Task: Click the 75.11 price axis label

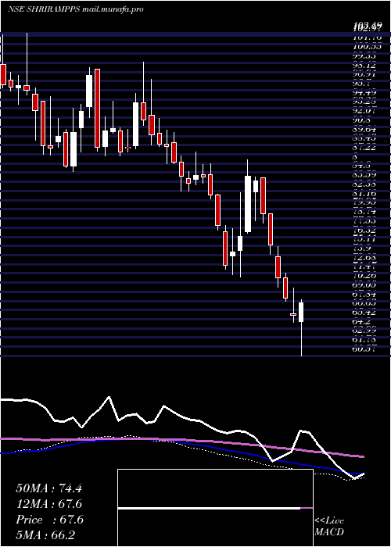Action: click(x=364, y=239)
